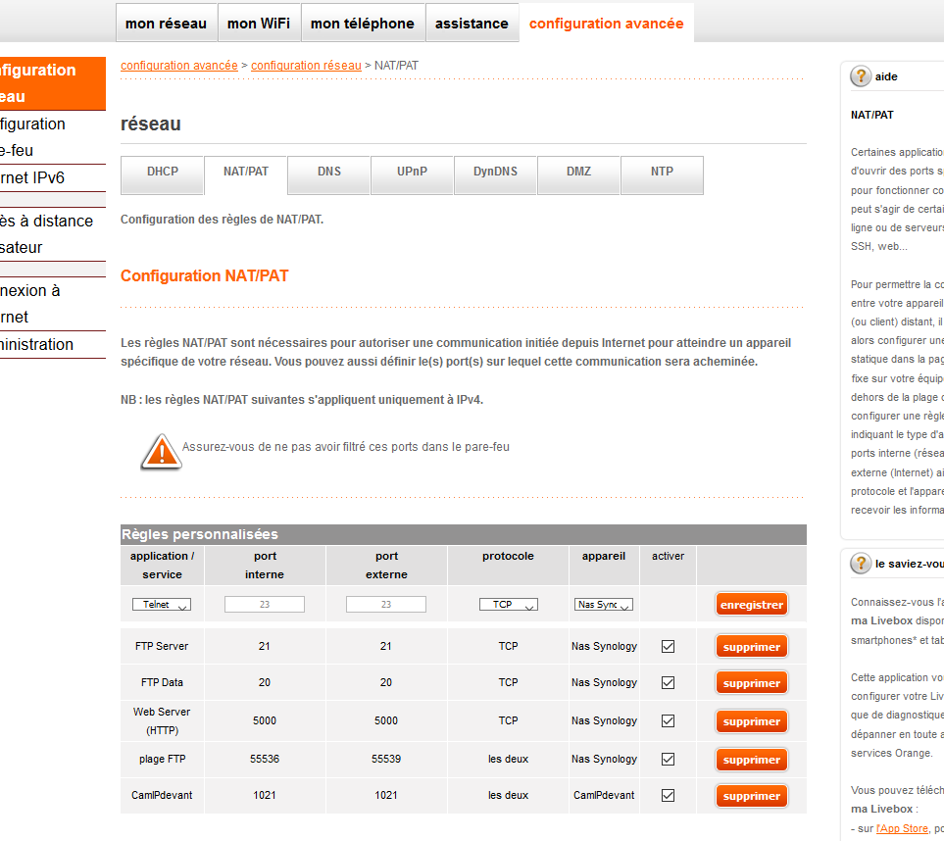Click the orange warning triangle icon
This screenshot has height=841, width=944.
tap(159, 450)
